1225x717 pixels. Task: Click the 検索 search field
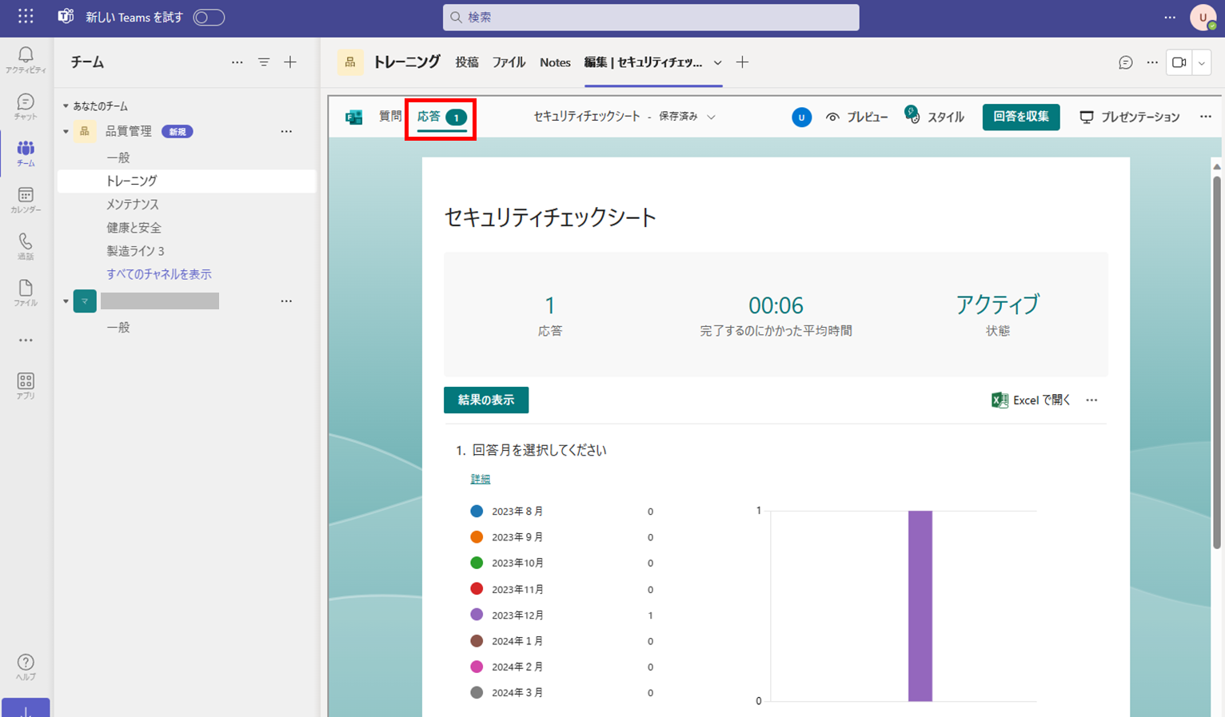click(x=651, y=18)
